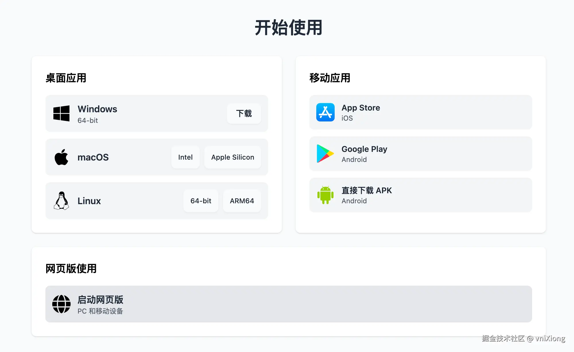Download macOS Intel build
Viewport: 574px width, 352px height.
[x=185, y=157]
